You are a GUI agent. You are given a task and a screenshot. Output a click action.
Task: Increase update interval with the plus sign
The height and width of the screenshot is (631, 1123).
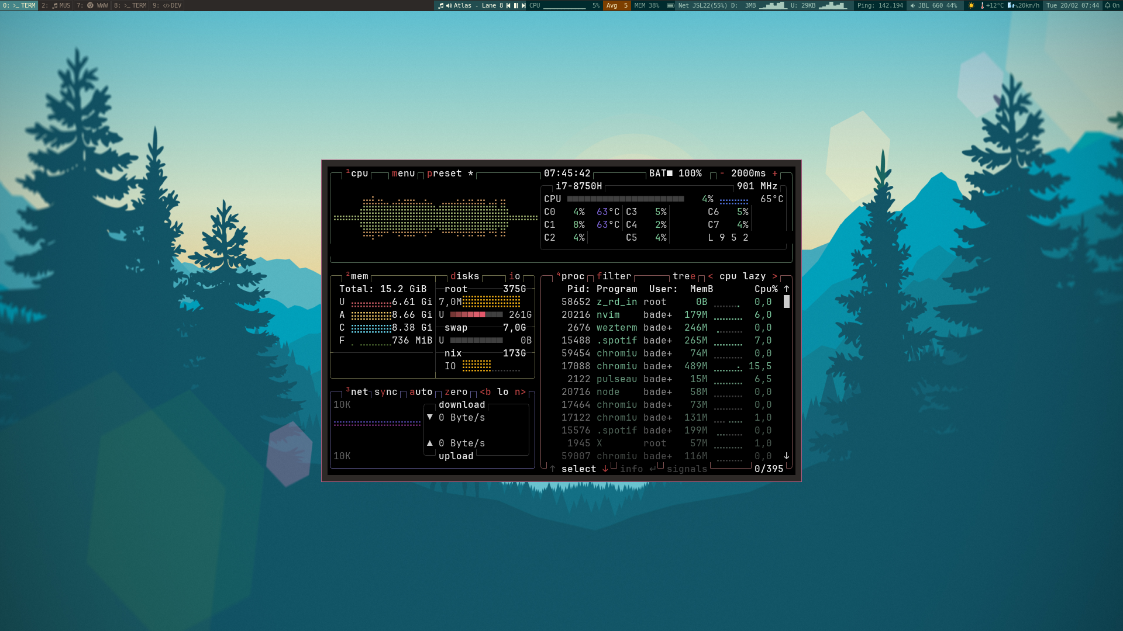point(775,174)
